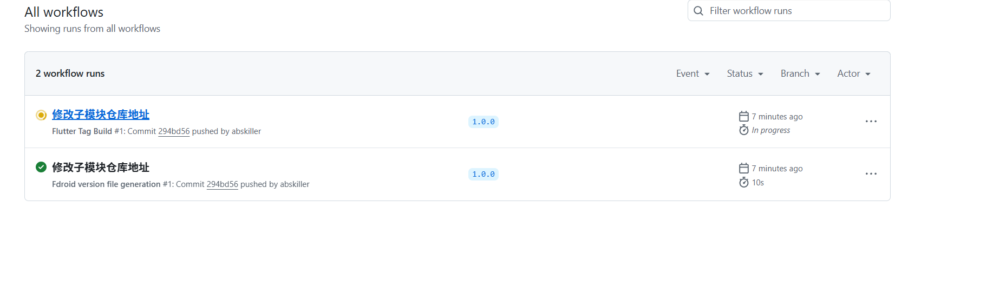993x294 pixels.
Task: Click stopwatch icon next to 10s duration
Action: [x=744, y=183]
